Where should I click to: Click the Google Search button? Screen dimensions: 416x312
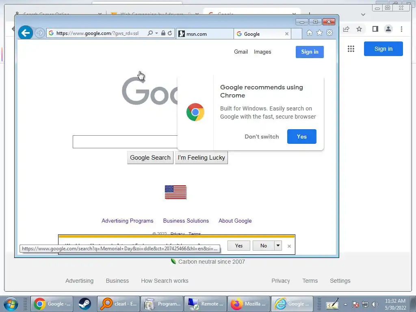click(150, 158)
